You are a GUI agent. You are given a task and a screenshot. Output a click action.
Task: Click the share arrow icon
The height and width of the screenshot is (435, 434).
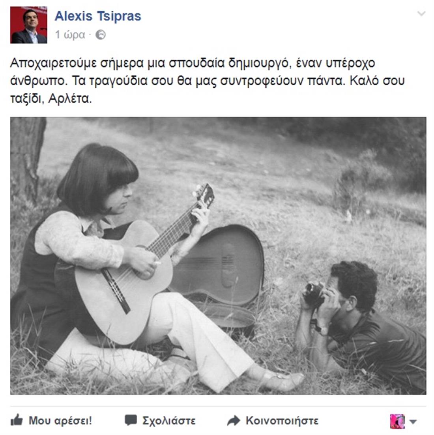tap(234, 420)
